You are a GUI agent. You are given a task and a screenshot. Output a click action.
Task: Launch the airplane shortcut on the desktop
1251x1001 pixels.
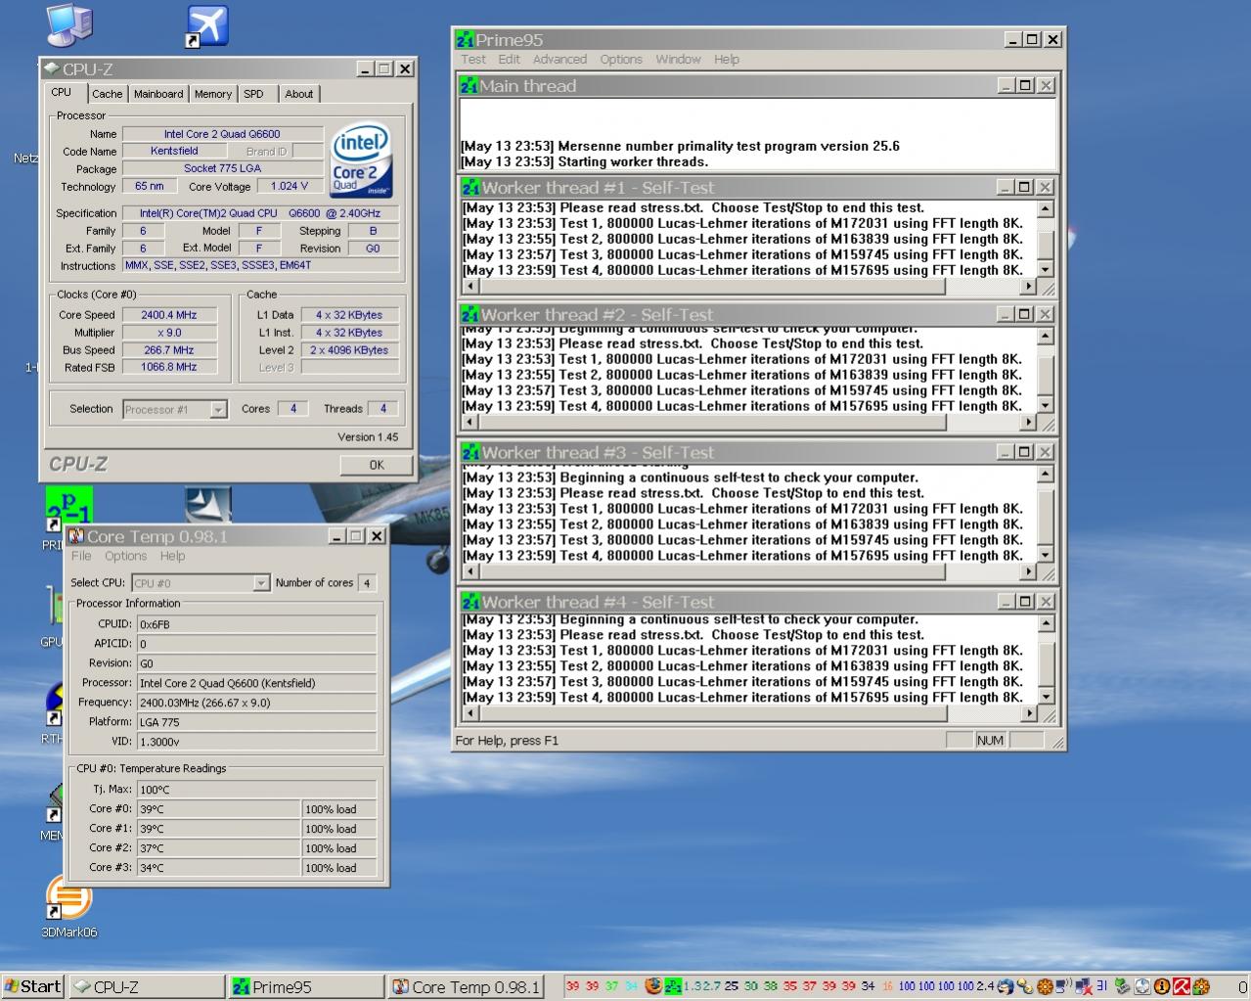pos(206,26)
